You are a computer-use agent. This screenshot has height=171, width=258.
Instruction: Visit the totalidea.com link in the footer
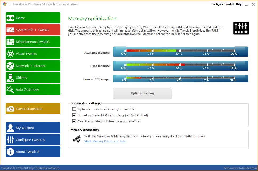[x=240, y=168]
